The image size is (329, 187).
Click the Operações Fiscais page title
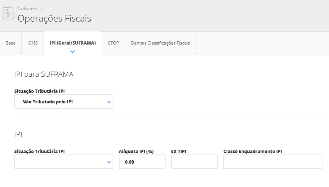tap(54, 18)
